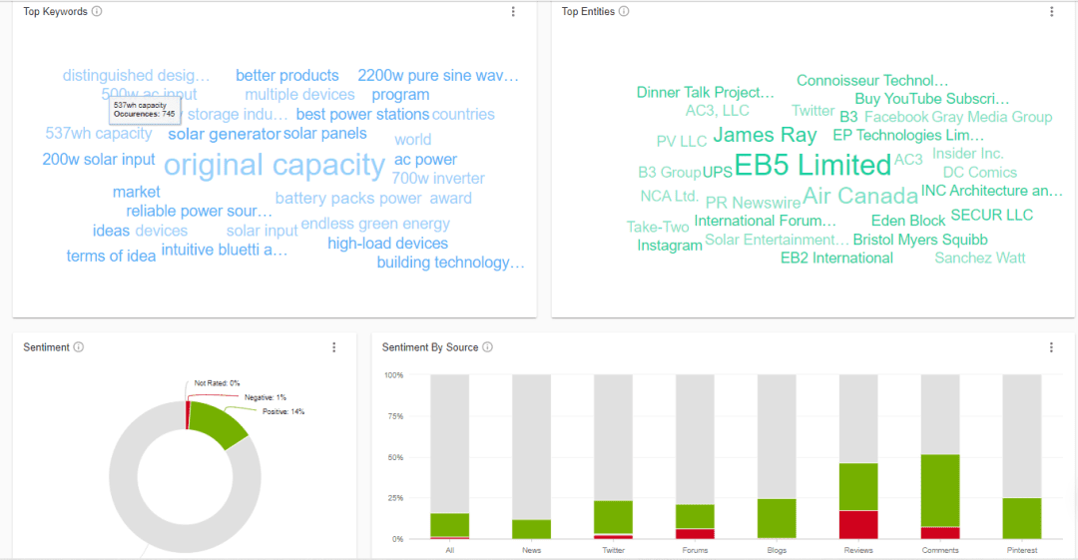Select the 'solar generator' keyword
1078x560 pixels.
pos(225,134)
